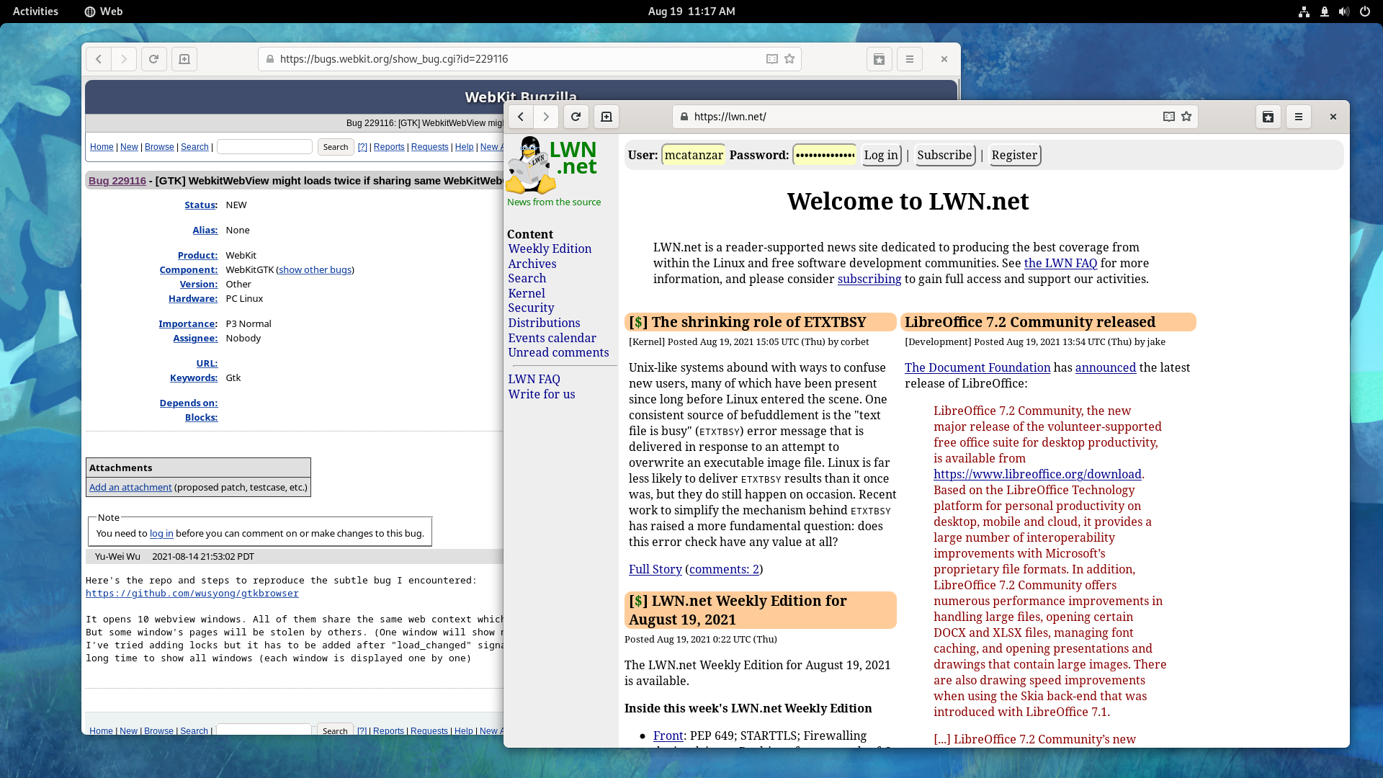Reload the LWN.net page
1383x778 pixels.
point(576,117)
